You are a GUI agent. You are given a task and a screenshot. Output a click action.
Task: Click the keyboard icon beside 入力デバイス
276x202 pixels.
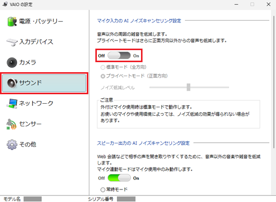tap(12, 42)
